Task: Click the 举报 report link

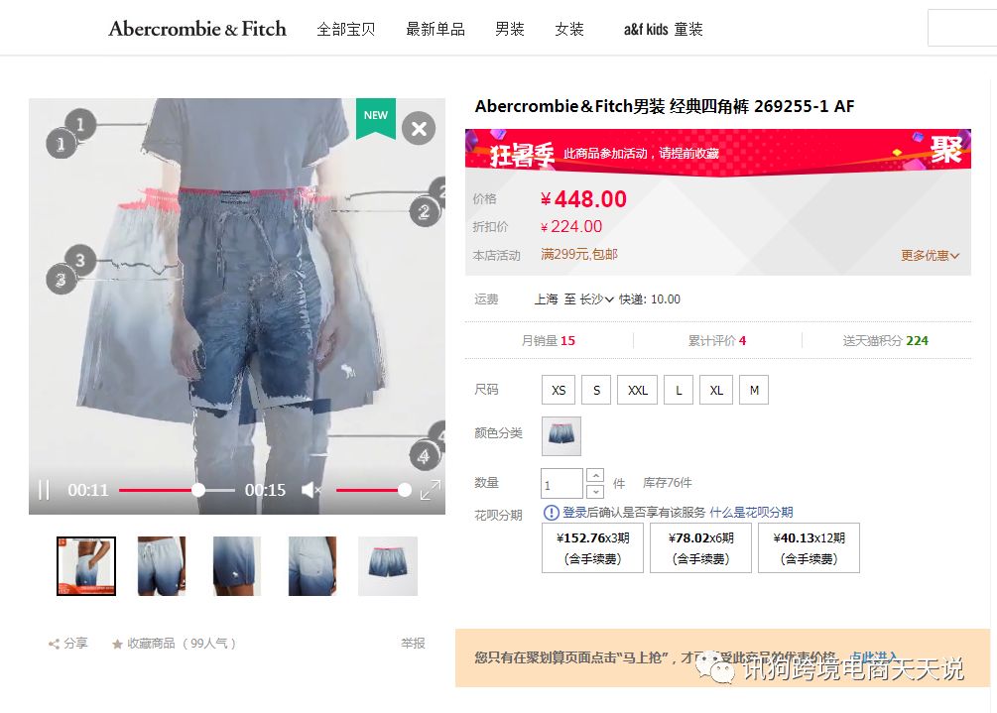Action: pyautogui.click(x=413, y=644)
